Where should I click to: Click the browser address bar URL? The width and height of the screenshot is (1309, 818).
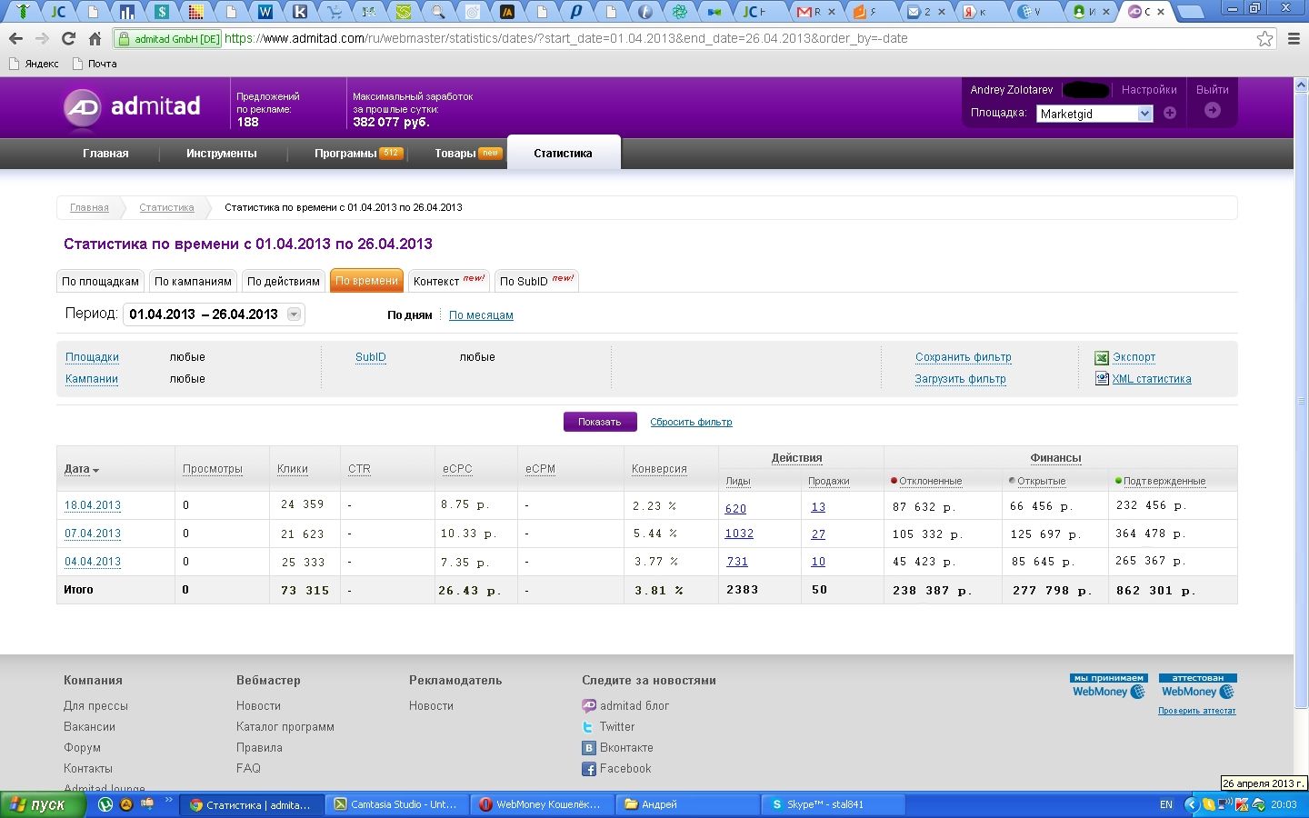tap(565, 38)
